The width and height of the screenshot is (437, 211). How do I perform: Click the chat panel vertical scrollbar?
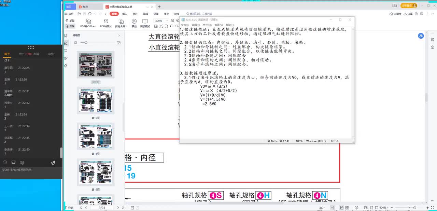pos(61,153)
